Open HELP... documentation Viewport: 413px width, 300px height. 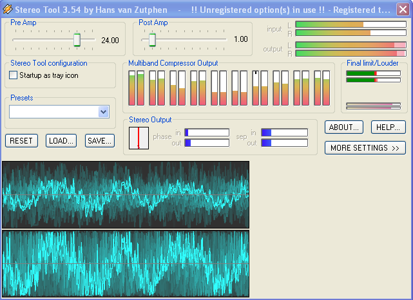pos(389,127)
